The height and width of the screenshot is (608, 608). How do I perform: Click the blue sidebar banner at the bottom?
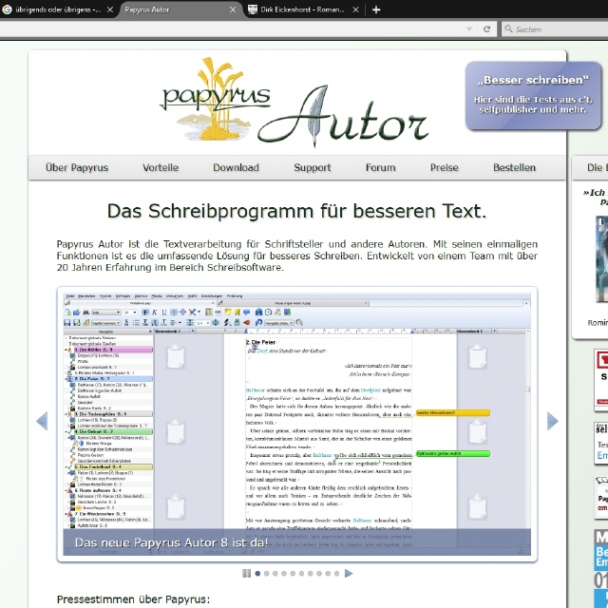coord(601,568)
